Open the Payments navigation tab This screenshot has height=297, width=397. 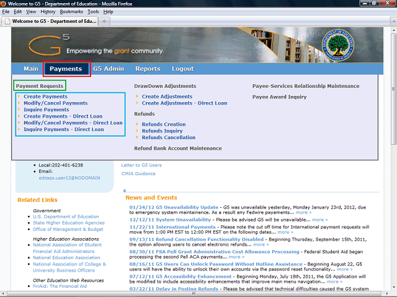tap(66, 69)
